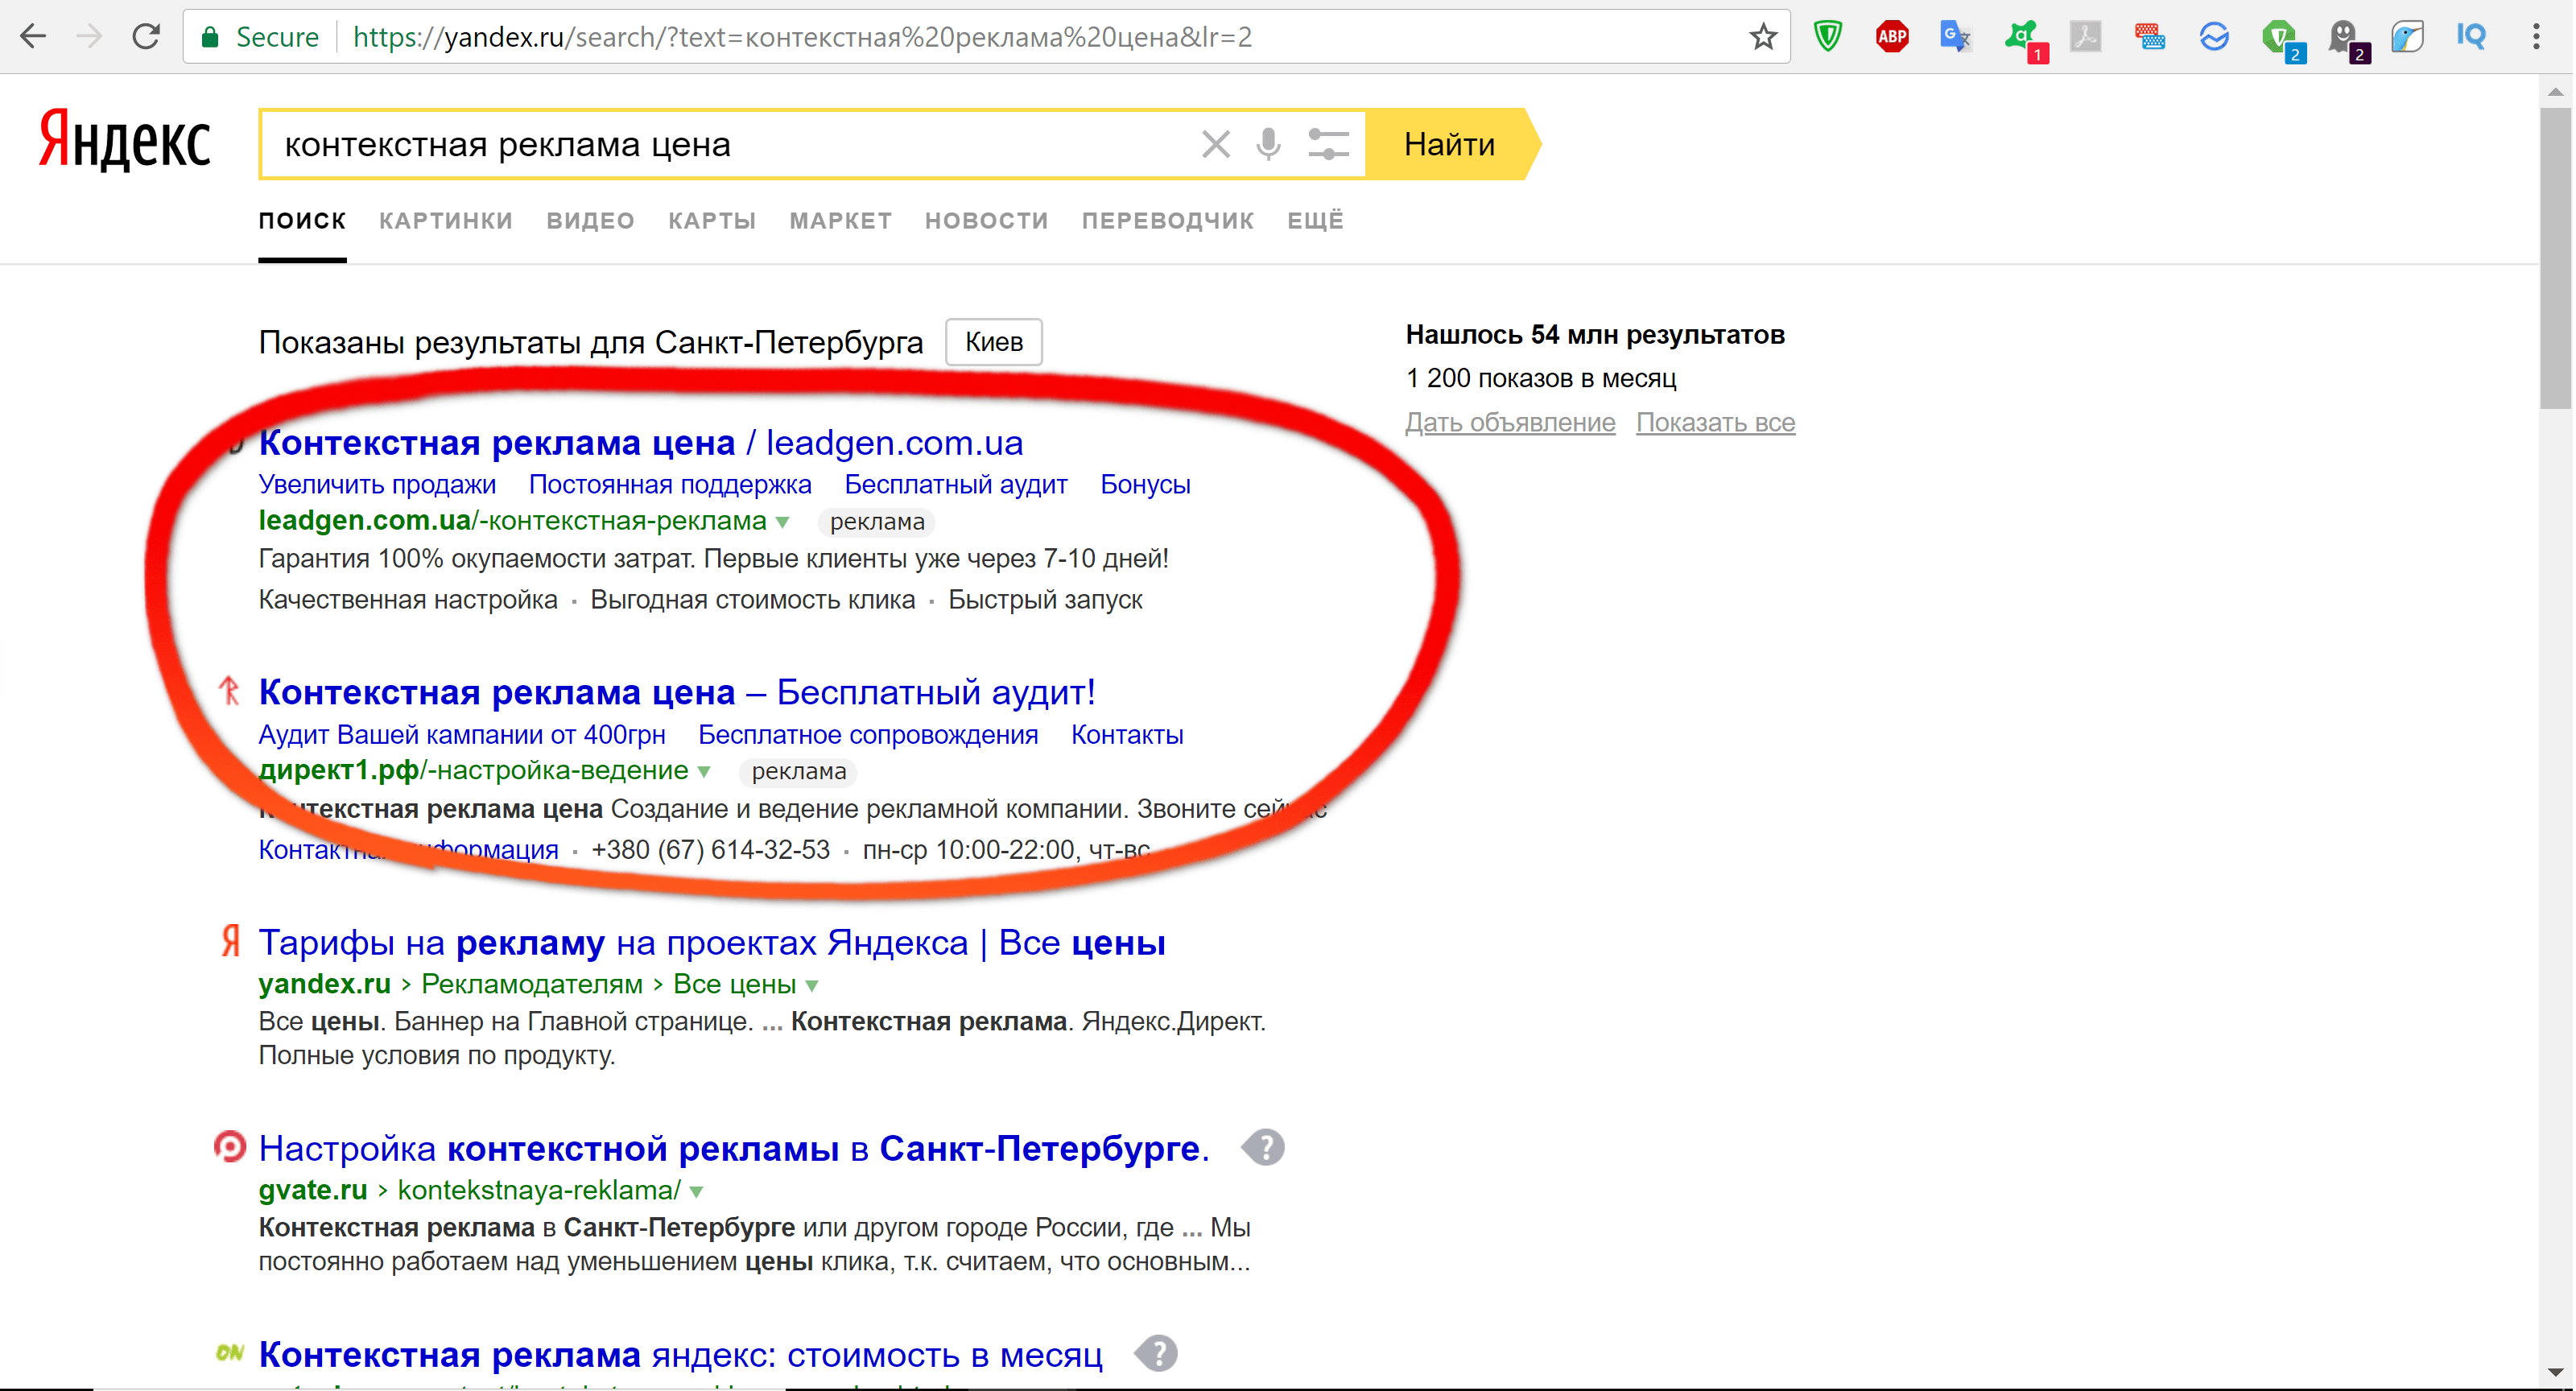Open the ПЕРЕВОДЧИК tab
This screenshot has width=2576, height=1391.
click(x=1168, y=221)
